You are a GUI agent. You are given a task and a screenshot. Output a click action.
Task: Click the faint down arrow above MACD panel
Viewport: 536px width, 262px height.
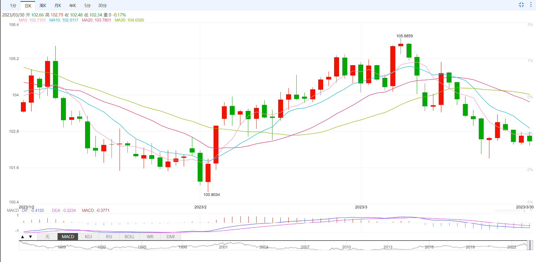coord(531,211)
